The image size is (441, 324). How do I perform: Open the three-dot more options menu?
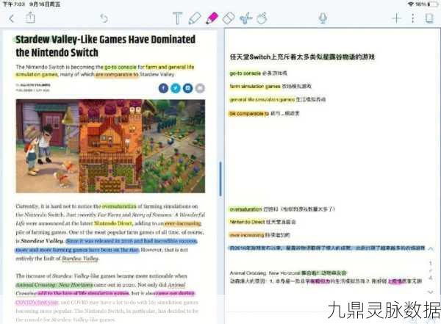coord(413,18)
